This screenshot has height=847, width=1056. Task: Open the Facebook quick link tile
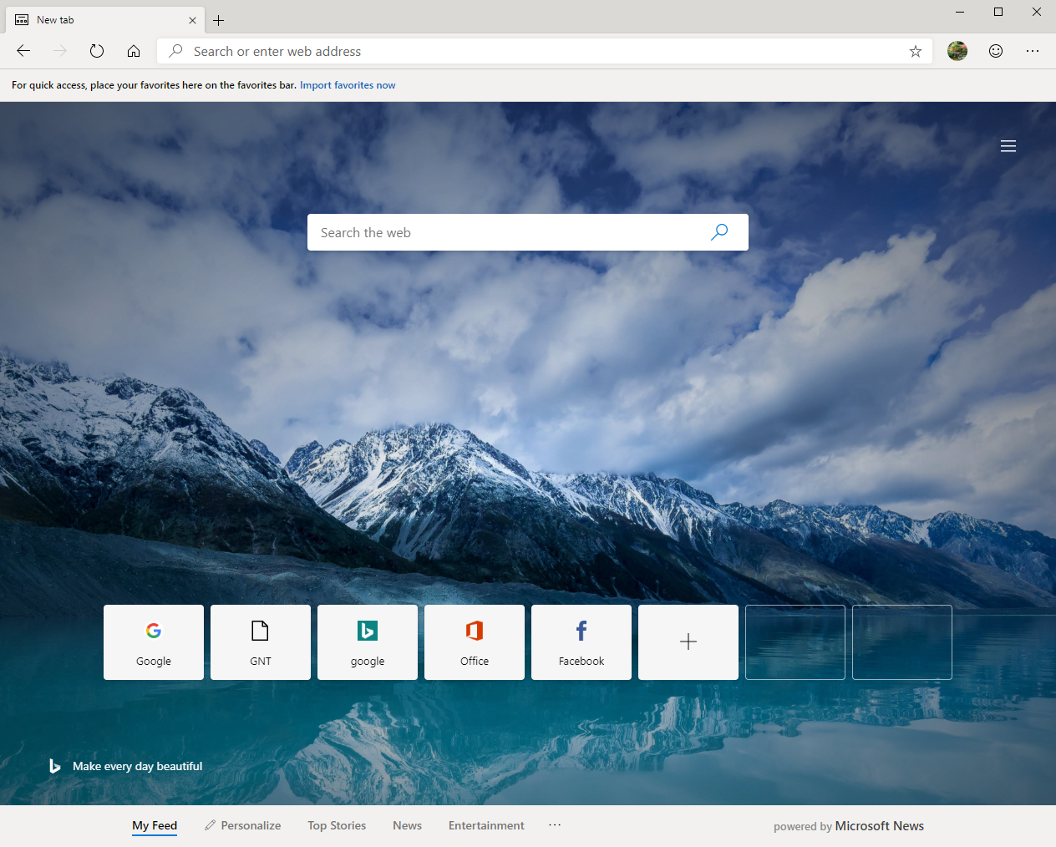[x=581, y=642]
